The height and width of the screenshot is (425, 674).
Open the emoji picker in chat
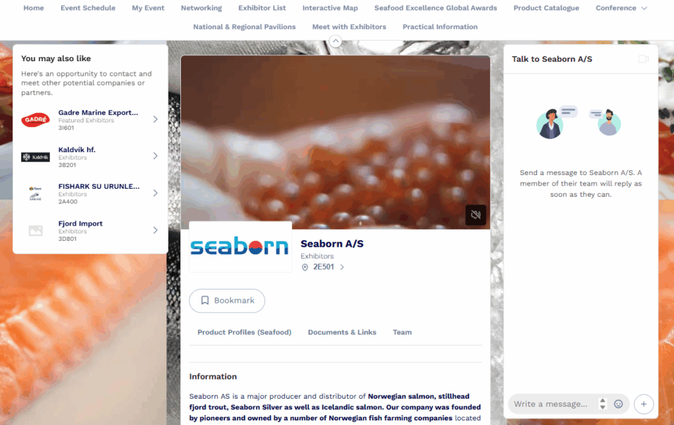pyautogui.click(x=618, y=404)
